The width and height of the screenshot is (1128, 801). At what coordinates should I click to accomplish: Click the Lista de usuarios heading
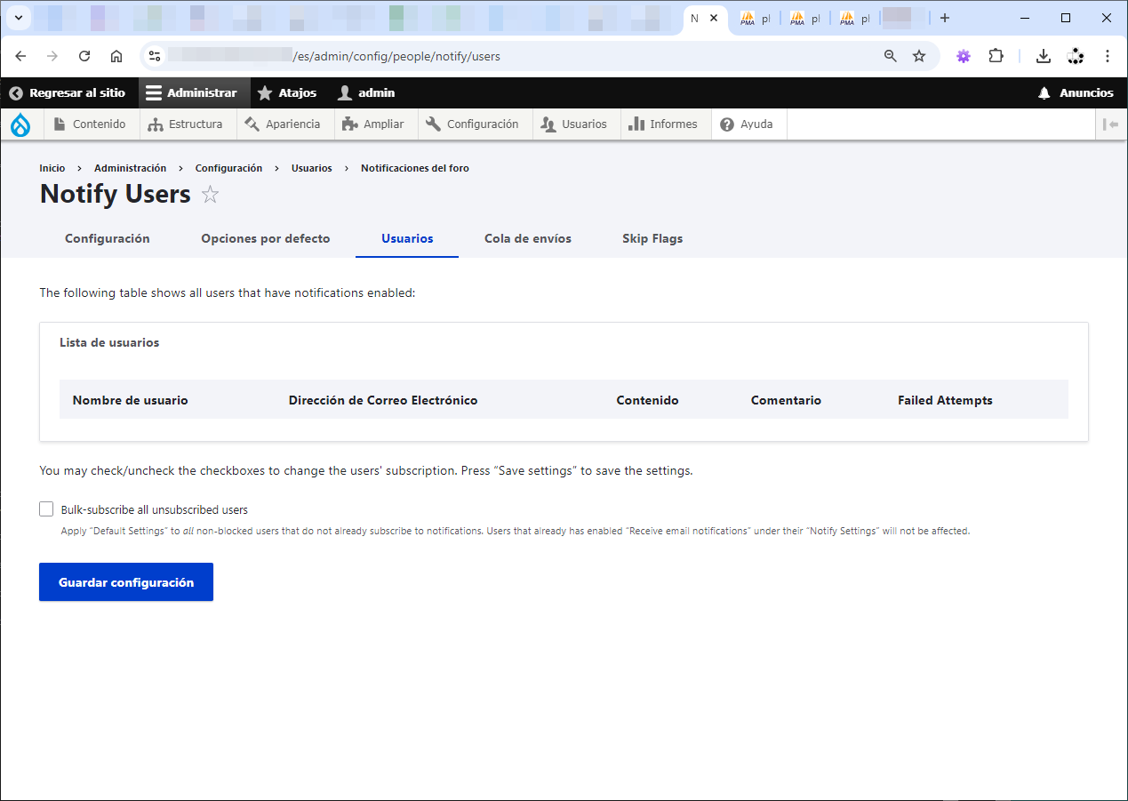click(x=109, y=342)
